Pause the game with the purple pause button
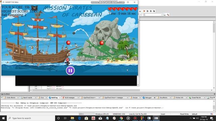This screenshot has height=121, width=216. (x=70, y=71)
